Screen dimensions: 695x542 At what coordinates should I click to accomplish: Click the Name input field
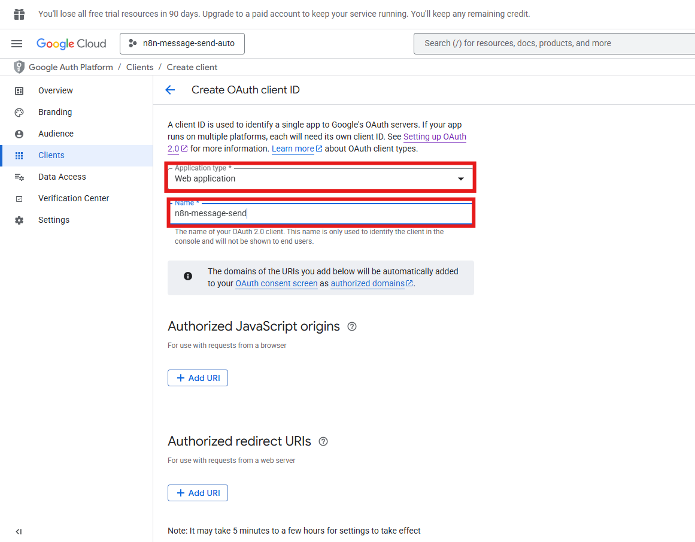click(x=320, y=213)
